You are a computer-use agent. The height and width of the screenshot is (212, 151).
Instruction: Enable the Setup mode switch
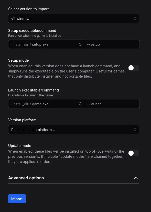(x=134, y=68)
